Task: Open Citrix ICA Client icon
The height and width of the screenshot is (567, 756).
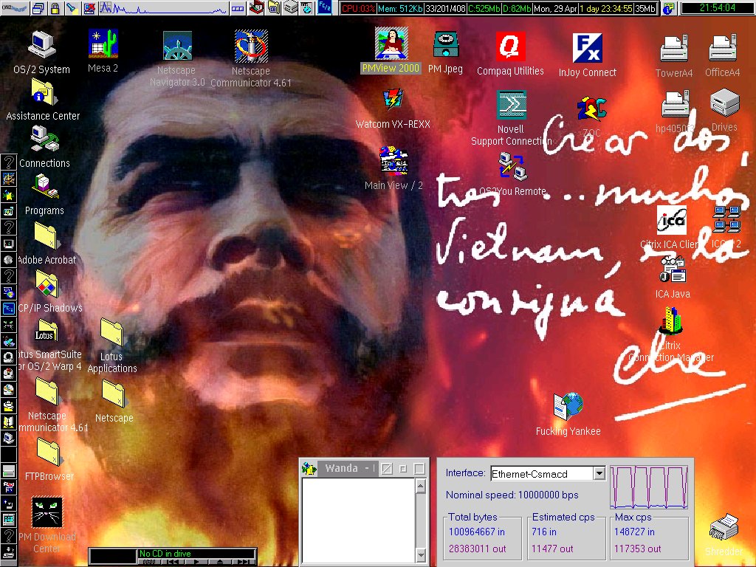Action: 672,220
